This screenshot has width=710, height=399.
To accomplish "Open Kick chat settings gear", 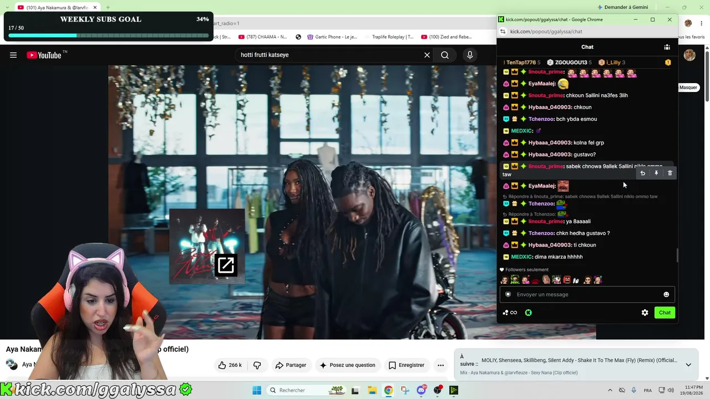I will 645,313.
